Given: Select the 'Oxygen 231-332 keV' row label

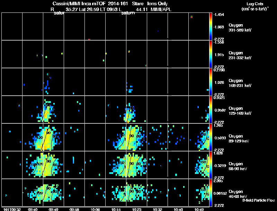Looking at the screenshot, I should coord(240,55).
